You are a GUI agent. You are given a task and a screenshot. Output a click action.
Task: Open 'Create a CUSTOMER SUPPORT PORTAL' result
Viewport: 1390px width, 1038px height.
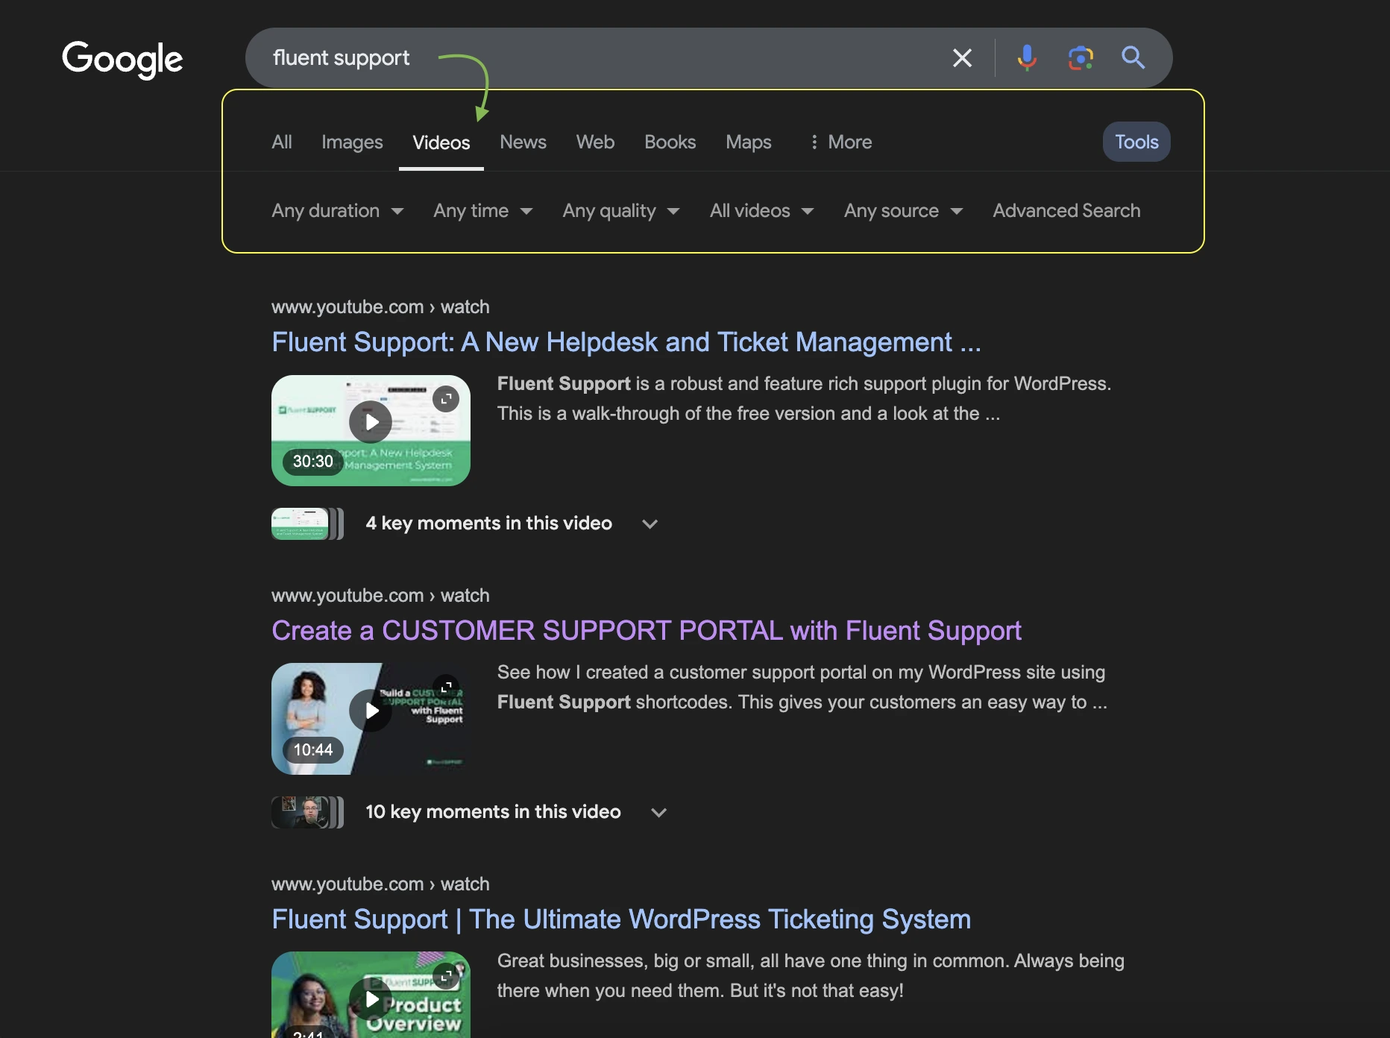pyautogui.click(x=646, y=631)
